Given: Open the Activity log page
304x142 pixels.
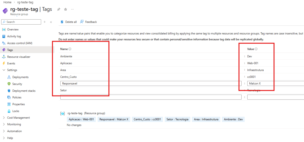Looking at the screenshot, I should pyautogui.click(x=14, y=36).
